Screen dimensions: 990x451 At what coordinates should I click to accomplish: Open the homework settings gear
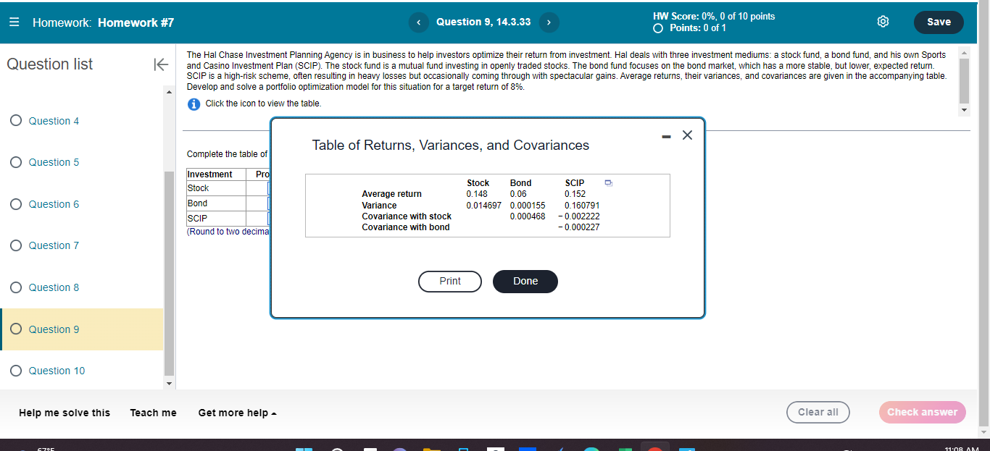coord(883,22)
